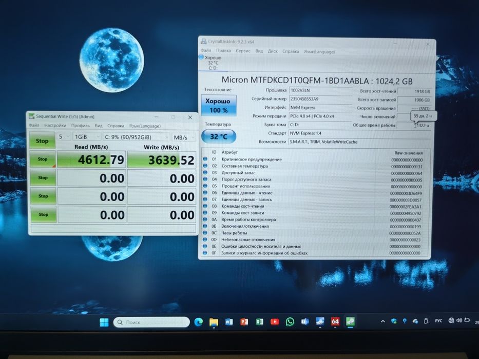Select attribute 05 Процент использования row
This screenshot has width=479, height=359.
coord(316,186)
